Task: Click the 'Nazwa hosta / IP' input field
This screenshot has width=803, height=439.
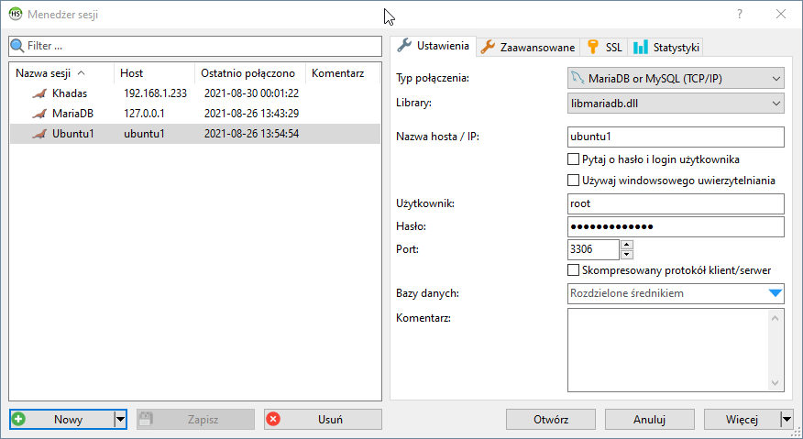Action: click(676, 137)
